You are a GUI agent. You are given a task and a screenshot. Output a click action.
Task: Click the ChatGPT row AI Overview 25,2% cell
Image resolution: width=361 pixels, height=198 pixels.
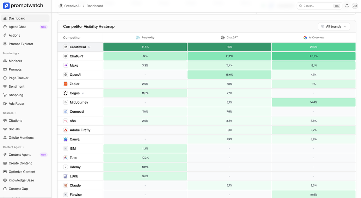(x=313, y=56)
